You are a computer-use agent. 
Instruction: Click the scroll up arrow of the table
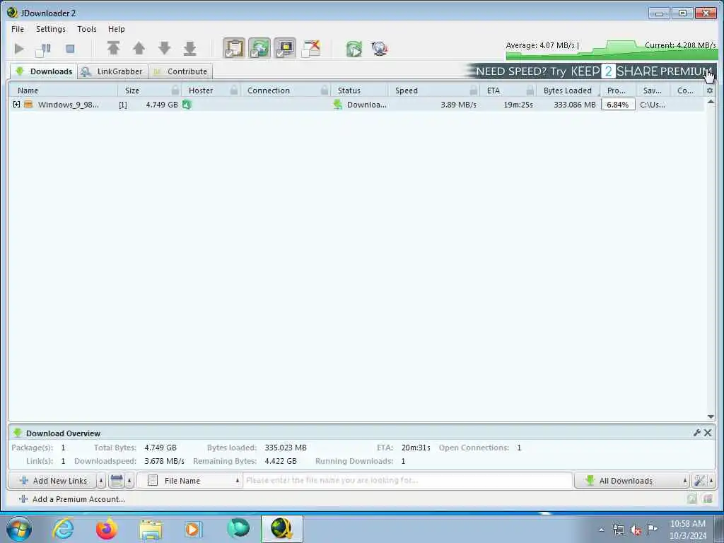pos(711,102)
